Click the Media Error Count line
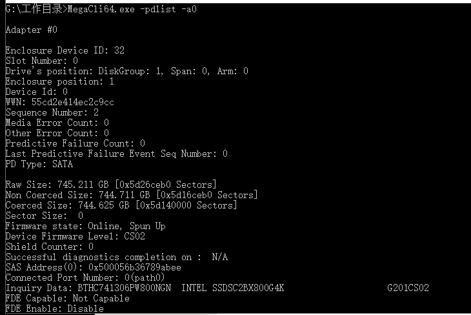The height and width of the screenshot is (315, 471). point(57,123)
